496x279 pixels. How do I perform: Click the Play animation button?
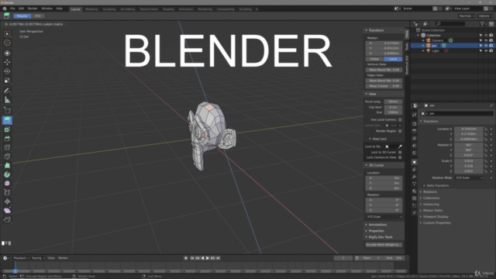pyautogui.click(x=208, y=258)
